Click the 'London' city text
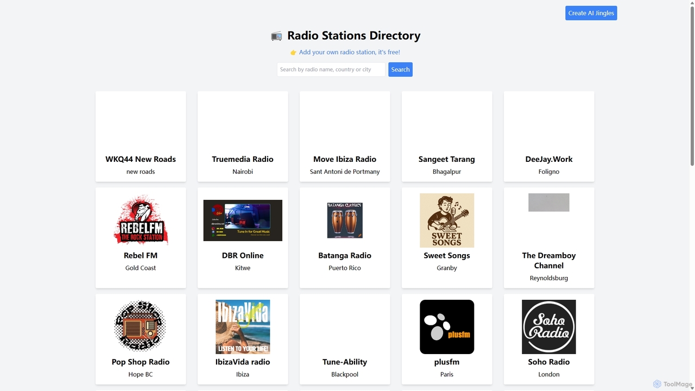The image size is (695, 391). [x=549, y=374]
